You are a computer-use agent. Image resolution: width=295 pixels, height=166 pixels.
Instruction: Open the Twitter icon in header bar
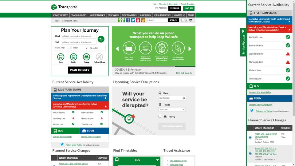(133, 20)
